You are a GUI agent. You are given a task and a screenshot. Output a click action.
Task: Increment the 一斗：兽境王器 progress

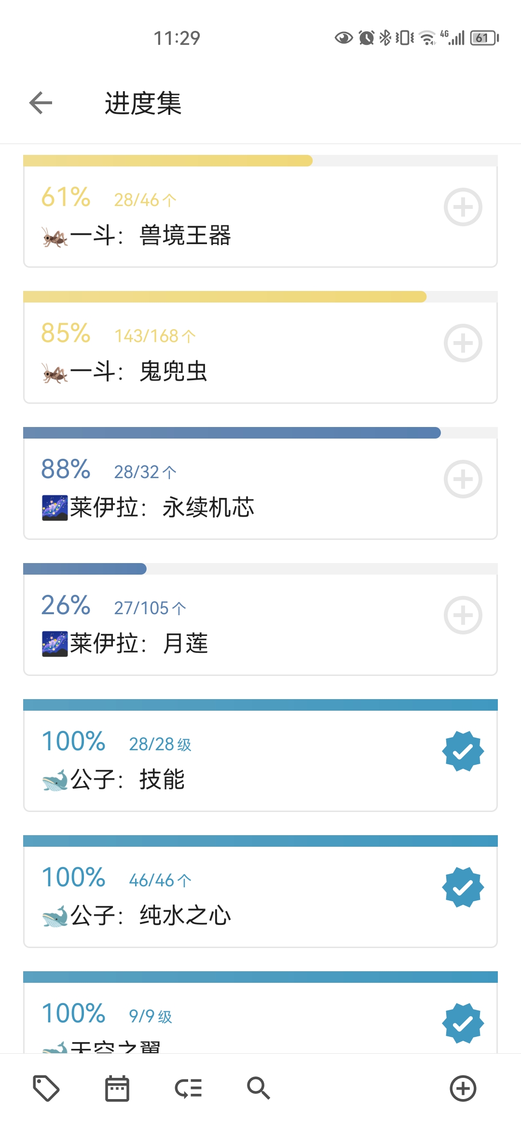(x=463, y=207)
